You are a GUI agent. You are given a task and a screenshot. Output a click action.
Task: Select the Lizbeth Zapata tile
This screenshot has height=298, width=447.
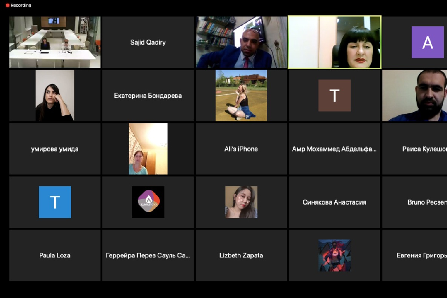[x=241, y=255]
